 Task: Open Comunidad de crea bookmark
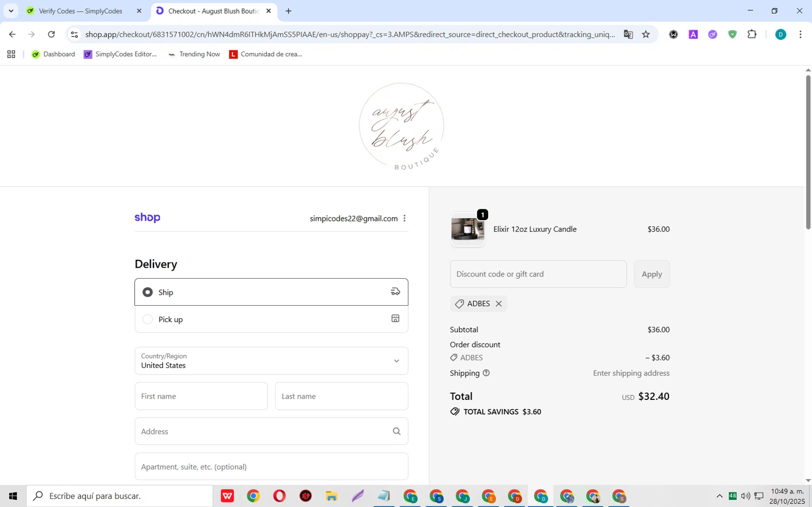[265, 54]
